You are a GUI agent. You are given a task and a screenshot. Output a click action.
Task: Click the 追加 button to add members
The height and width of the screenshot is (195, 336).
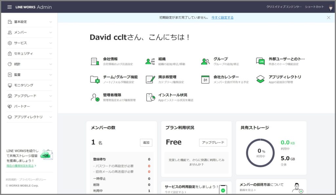click(x=146, y=143)
